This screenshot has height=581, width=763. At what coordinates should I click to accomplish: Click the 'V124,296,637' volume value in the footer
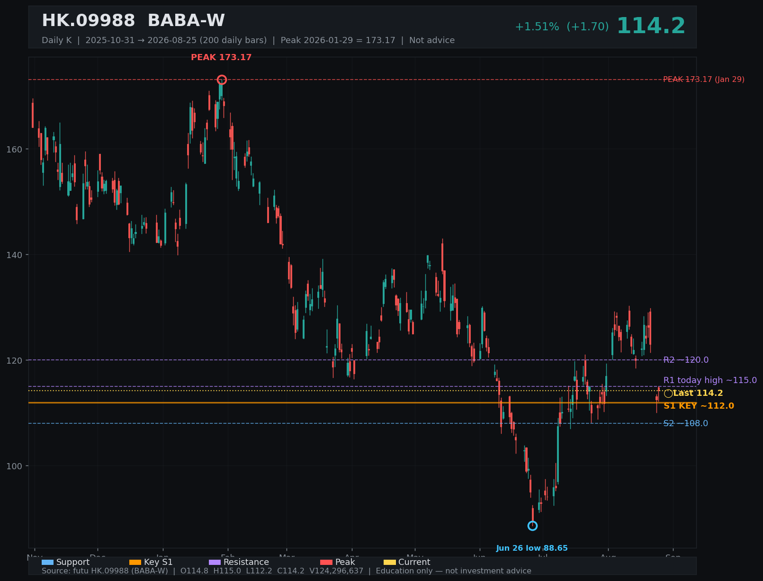pyautogui.click(x=336, y=571)
